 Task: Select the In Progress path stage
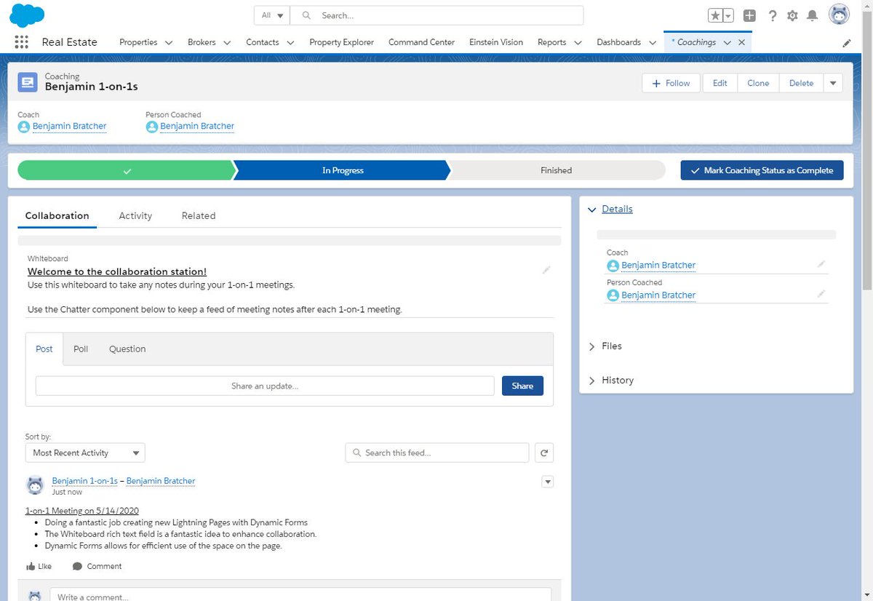(342, 170)
